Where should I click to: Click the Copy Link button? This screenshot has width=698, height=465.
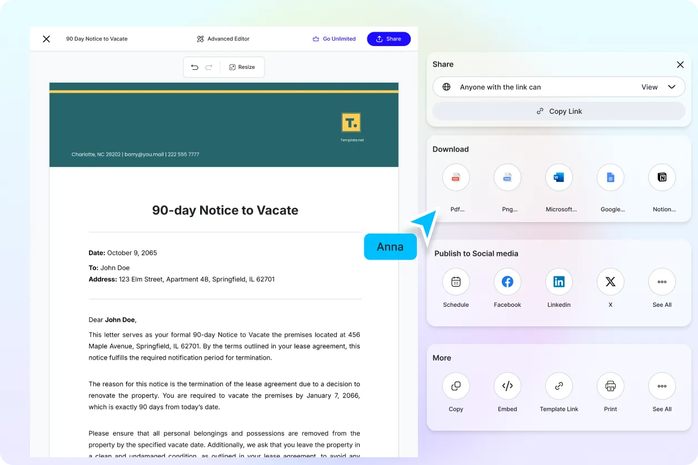coord(559,111)
